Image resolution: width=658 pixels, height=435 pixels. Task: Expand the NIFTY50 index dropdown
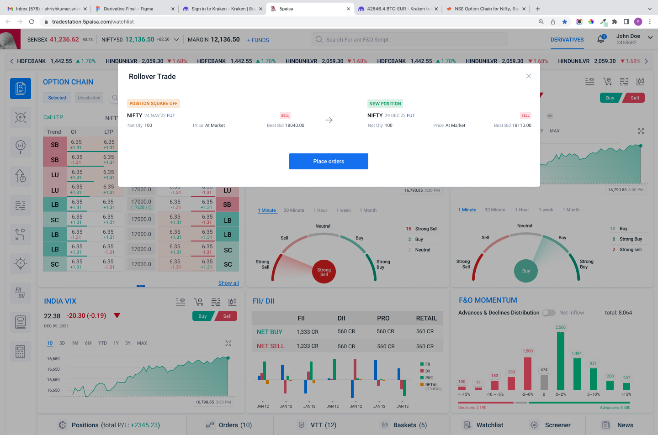[x=176, y=40]
